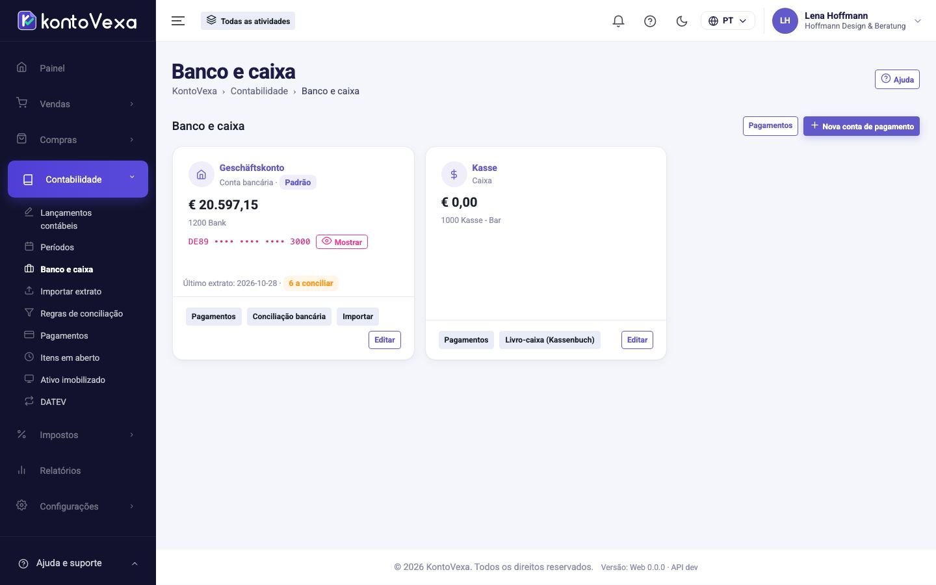This screenshot has height=585, width=936.
Task: Click the 6 a conciliar badge
Action: (311, 283)
